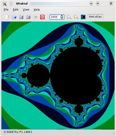Zoom out with the minus magnifier icon
The width and height of the screenshot is (116, 136).
(76, 17)
